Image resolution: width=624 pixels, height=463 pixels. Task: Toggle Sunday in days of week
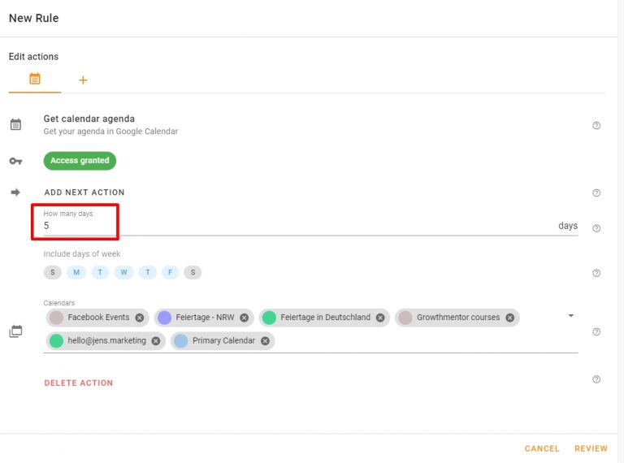(53, 272)
